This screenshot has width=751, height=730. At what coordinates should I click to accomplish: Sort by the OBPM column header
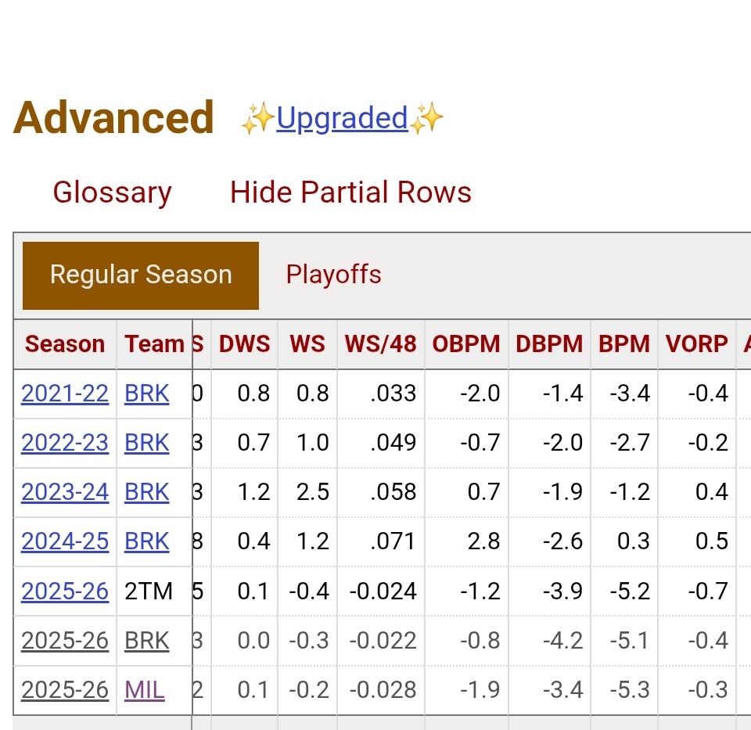pyautogui.click(x=466, y=344)
